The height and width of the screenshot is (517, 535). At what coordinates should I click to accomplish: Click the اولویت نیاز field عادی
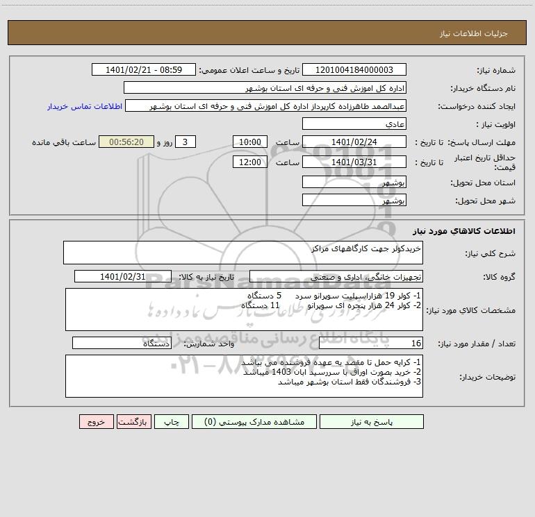pyautogui.click(x=354, y=124)
